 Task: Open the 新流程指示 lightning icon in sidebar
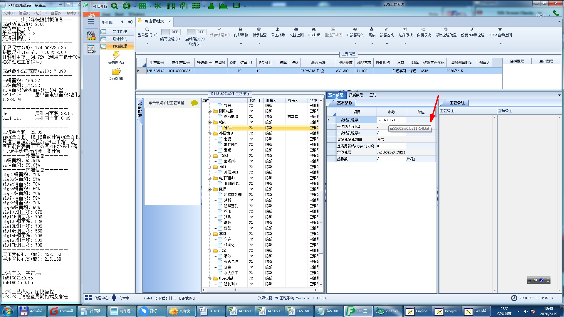pos(116,55)
